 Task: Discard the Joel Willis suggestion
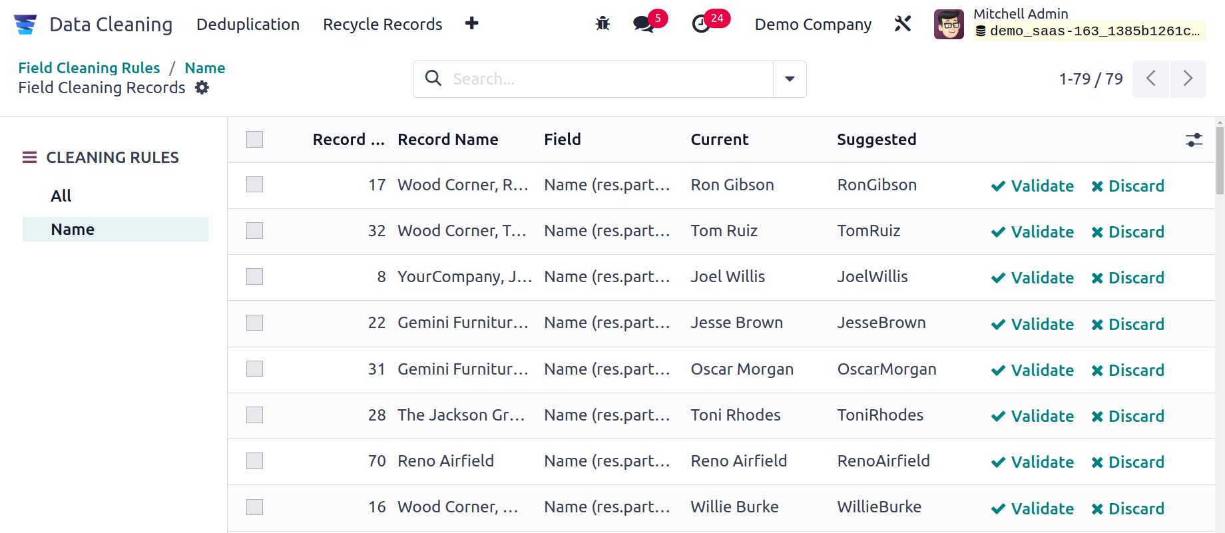click(1128, 277)
